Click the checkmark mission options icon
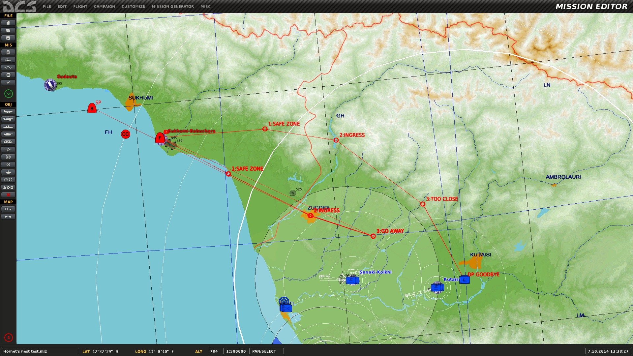 tap(8, 82)
